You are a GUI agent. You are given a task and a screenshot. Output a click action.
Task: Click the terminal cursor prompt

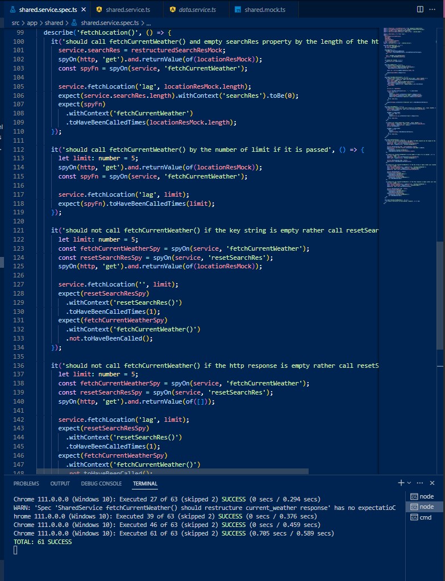15,550
